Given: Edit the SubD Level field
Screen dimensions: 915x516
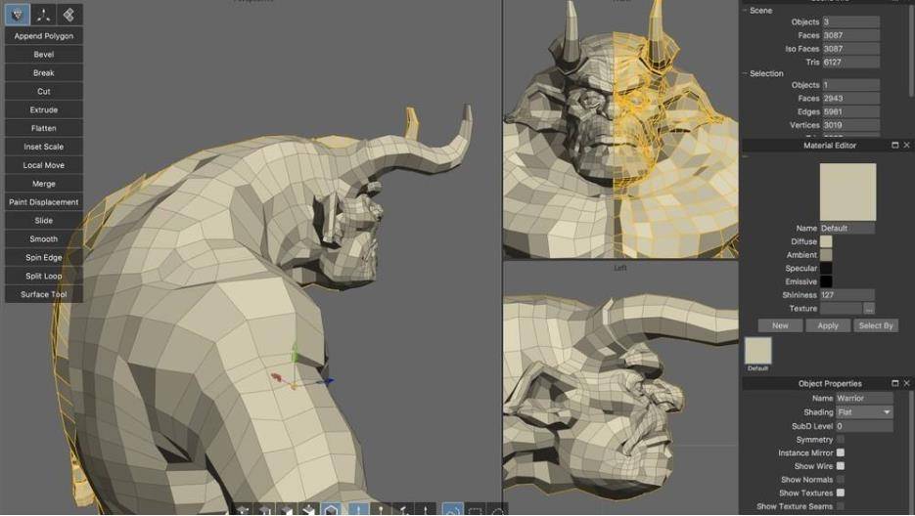Looking at the screenshot, I should pos(864,426).
